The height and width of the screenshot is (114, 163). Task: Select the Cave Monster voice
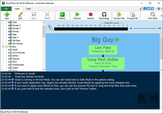click(x=18, y=53)
